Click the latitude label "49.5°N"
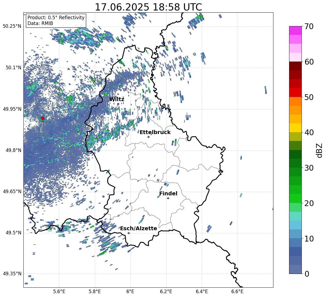 pos(13,233)
